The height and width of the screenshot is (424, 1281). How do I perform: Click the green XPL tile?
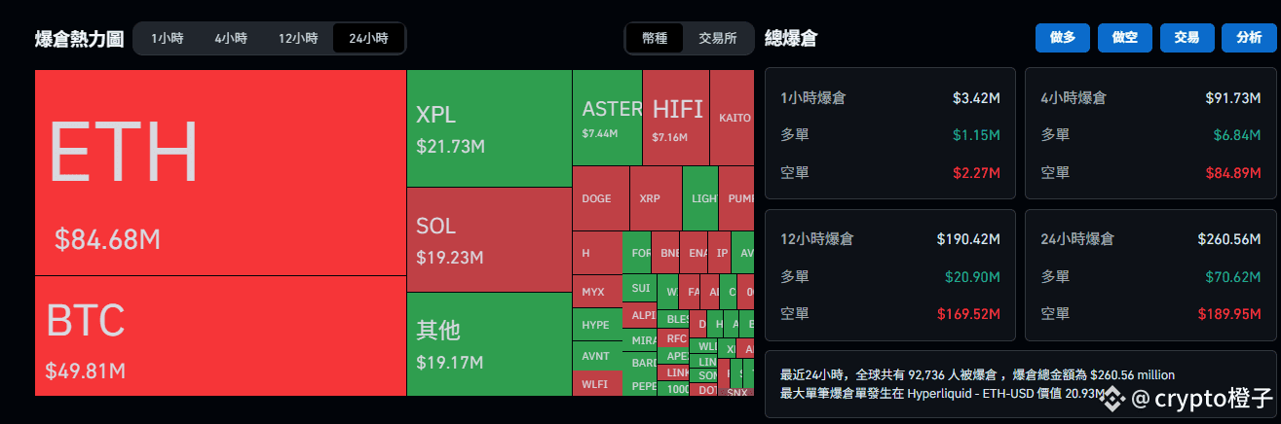point(488,127)
